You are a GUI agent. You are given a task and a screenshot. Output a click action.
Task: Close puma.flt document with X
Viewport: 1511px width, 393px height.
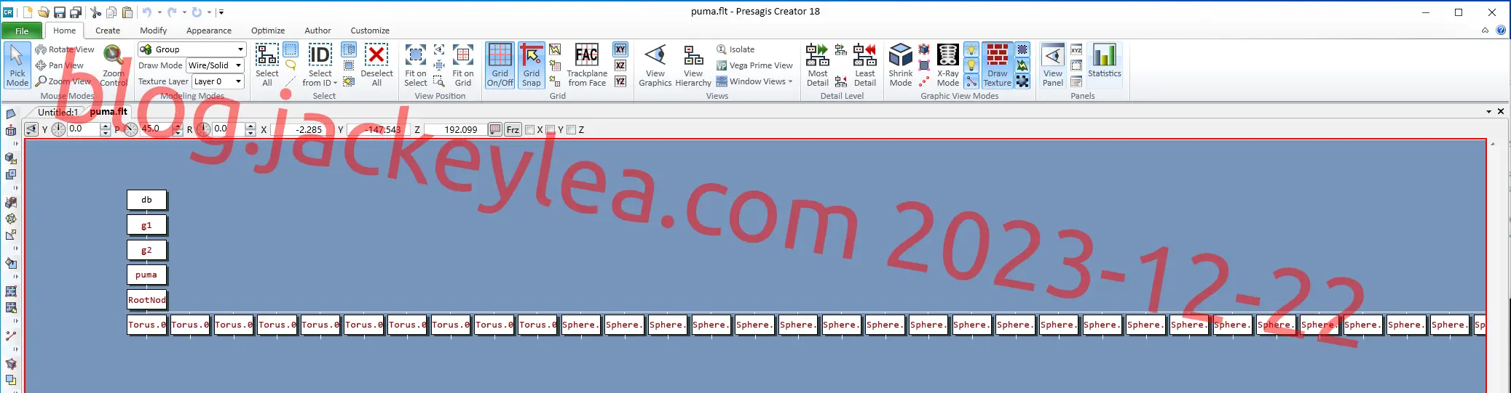pyautogui.click(x=1501, y=112)
